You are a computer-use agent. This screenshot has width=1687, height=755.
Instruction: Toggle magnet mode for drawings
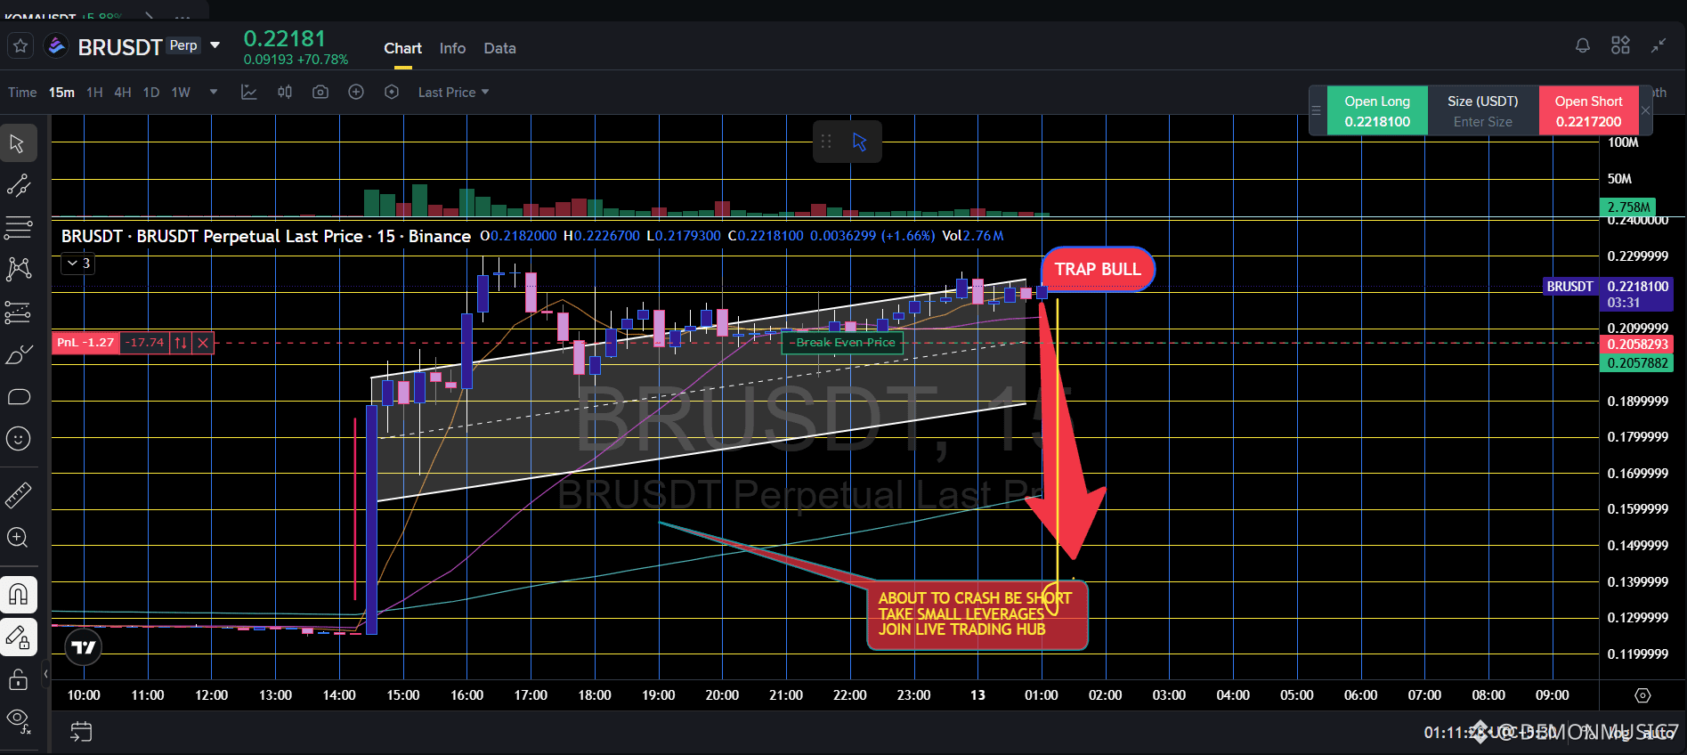coord(18,594)
